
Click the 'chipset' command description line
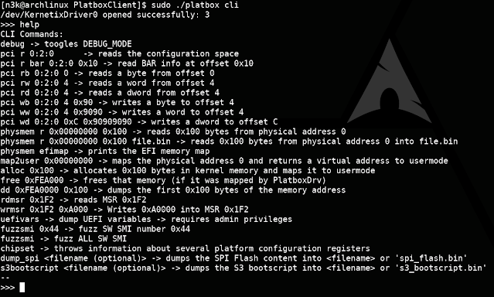tap(186, 249)
